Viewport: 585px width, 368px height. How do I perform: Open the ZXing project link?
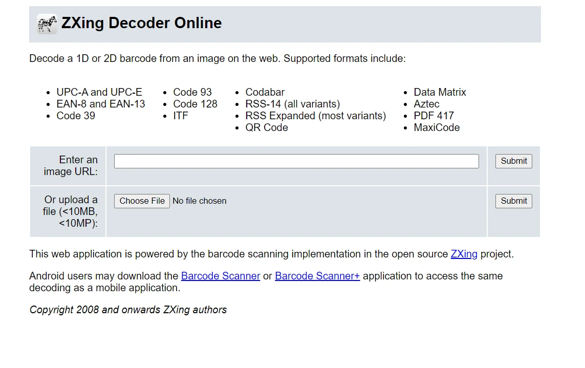point(464,254)
